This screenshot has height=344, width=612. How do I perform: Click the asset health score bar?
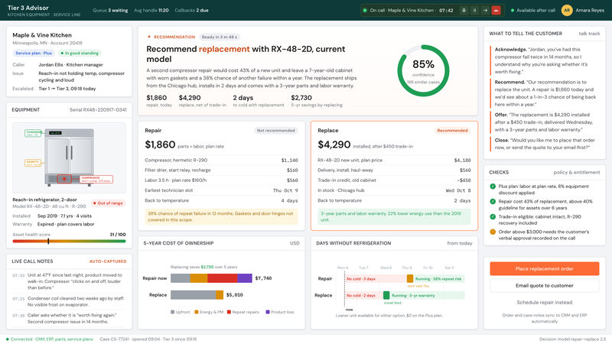click(69, 241)
